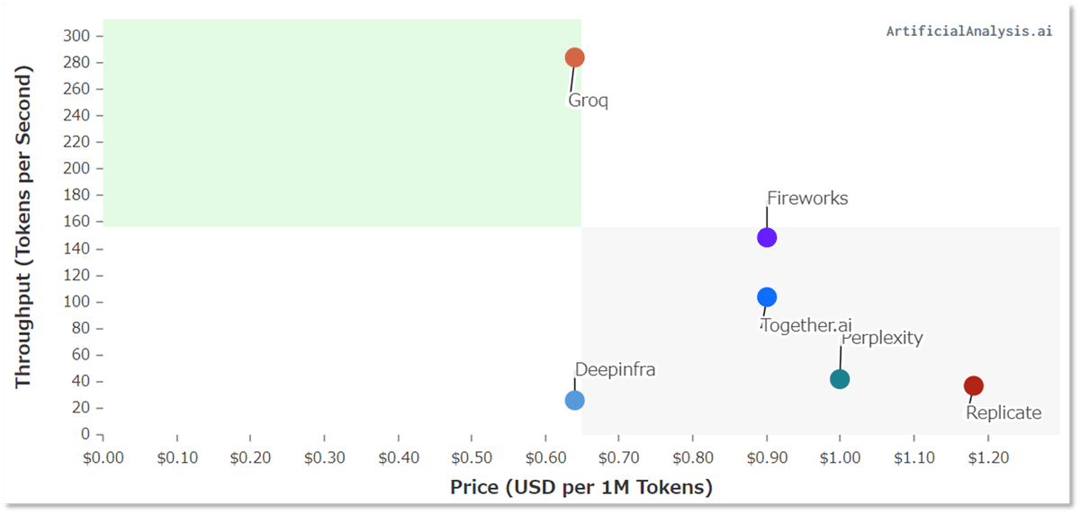Click the Together.ai text label
This screenshot has height=514, width=1080.
805,325
